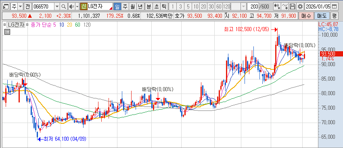Select the 60 interval button
Image resolution: width=343 pixels, height=148 pixels.
click(x=219, y=7)
